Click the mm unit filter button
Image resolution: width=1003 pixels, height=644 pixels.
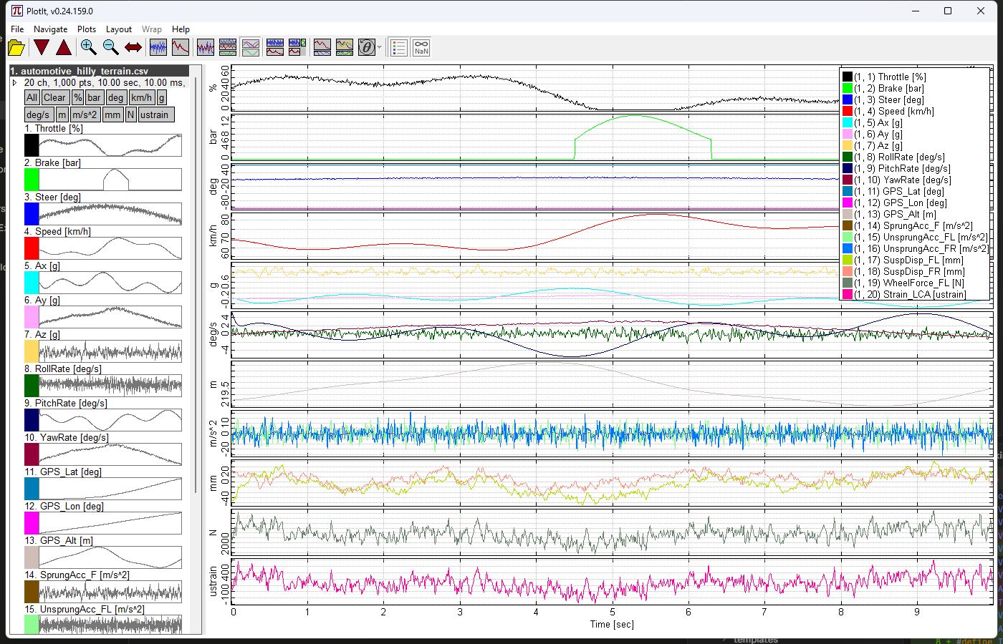[x=112, y=114]
